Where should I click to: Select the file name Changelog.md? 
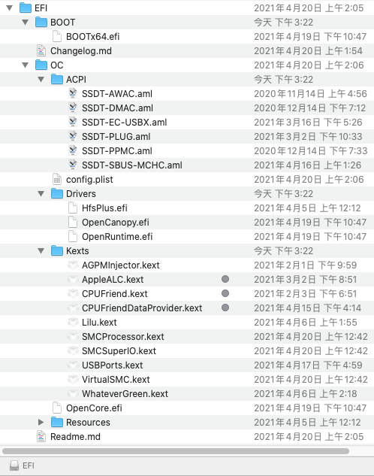(x=81, y=50)
